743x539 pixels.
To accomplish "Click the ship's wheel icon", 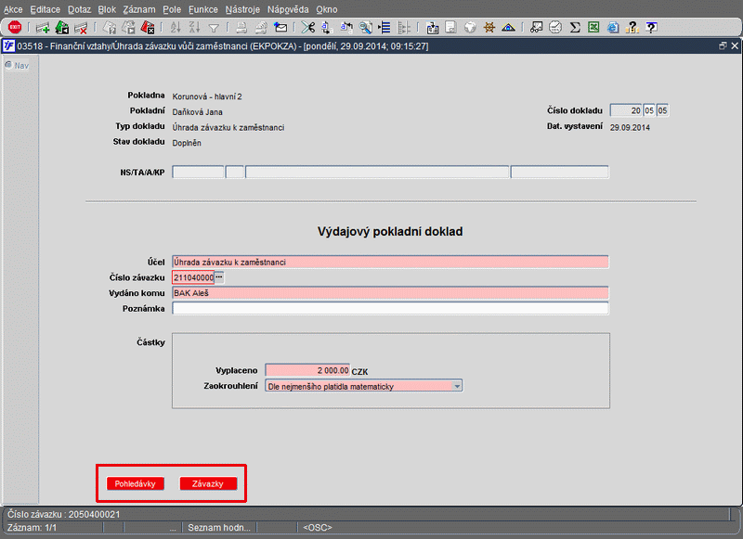I will pos(489,28).
